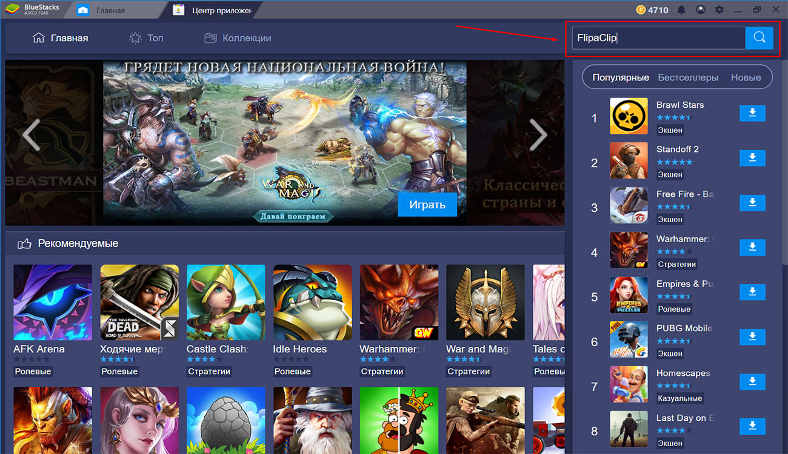
Task: Open the account profile icon in title bar
Action: pos(701,10)
